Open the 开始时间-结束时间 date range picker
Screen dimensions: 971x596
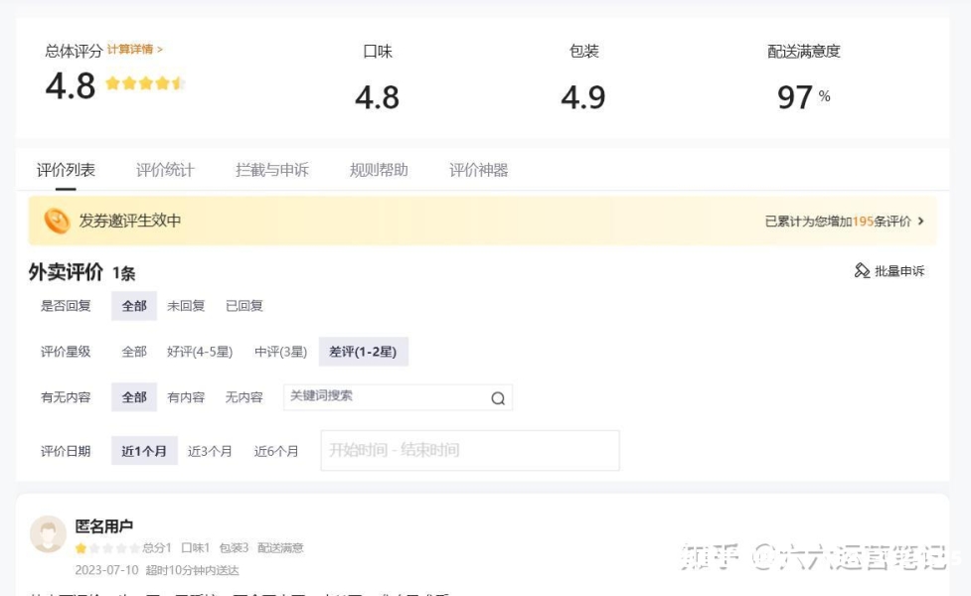[x=469, y=450]
